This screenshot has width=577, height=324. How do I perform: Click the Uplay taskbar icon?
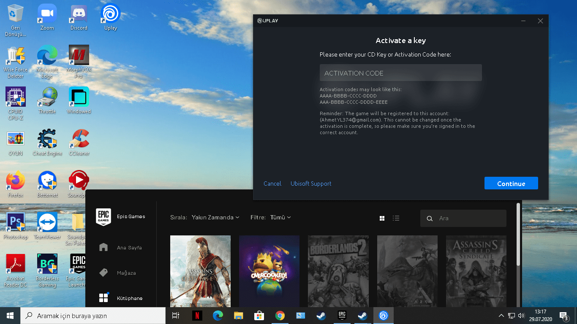pos(383,316)
